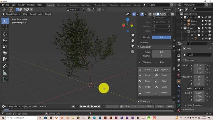Image resolution: width=213 pixels, height=120 pixels.
Task: Activate the Transform tool
Action: coord(5,53)
